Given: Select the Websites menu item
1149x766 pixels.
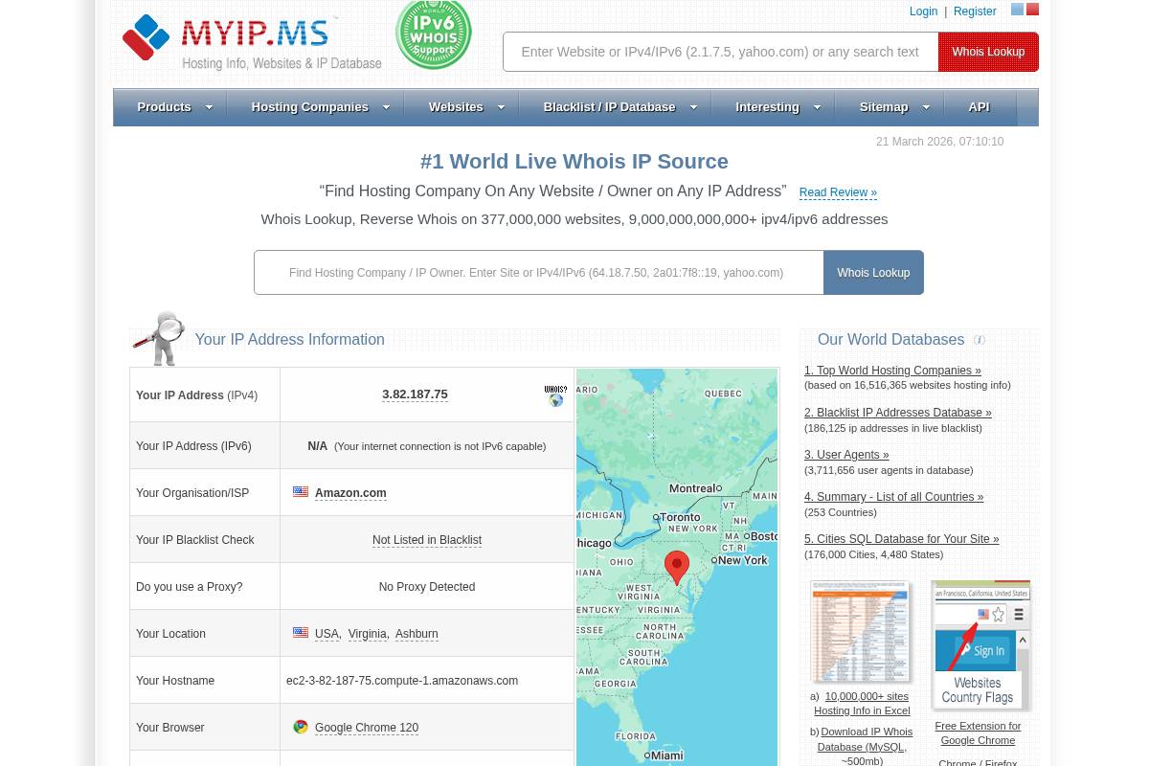Looking at the screenshot, I should click(x=456, y=107).
